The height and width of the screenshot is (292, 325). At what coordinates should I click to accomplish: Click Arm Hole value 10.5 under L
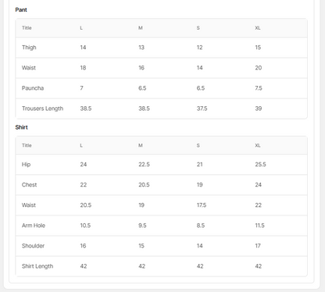[85, 226]
